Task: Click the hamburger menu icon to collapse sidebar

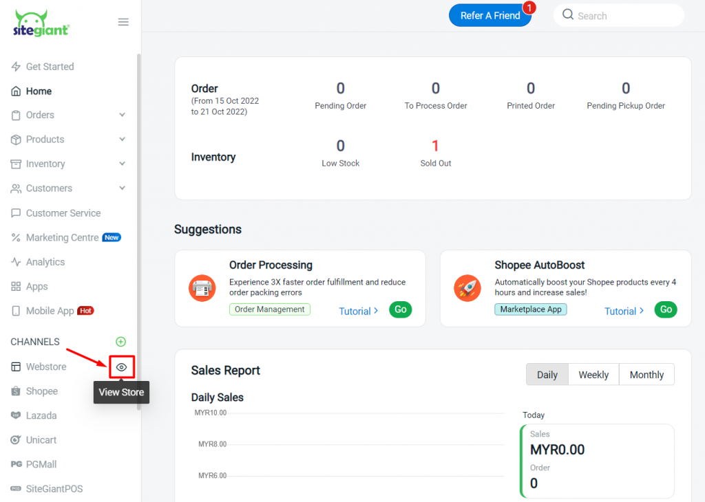Action: pos(123,22)
